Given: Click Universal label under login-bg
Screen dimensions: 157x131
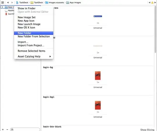Looking at the screenshot, I should point(98,87).
